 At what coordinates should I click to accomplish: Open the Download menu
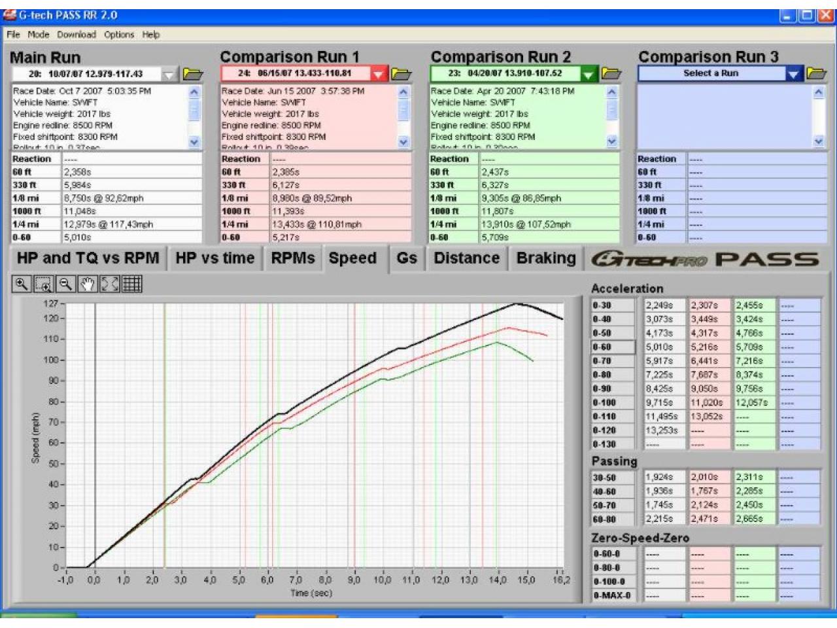tap(76, 35)
